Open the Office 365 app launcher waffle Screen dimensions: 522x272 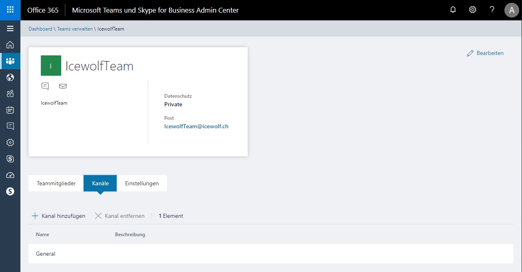(10, 10)
